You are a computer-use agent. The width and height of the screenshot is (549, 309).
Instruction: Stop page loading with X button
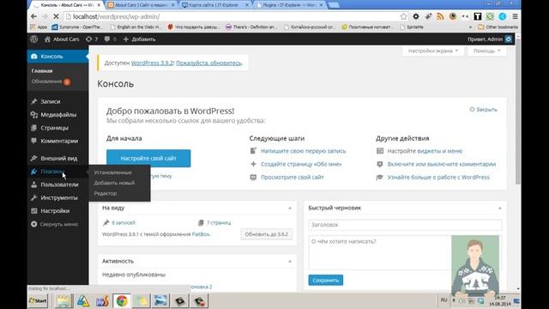[56, 16]
